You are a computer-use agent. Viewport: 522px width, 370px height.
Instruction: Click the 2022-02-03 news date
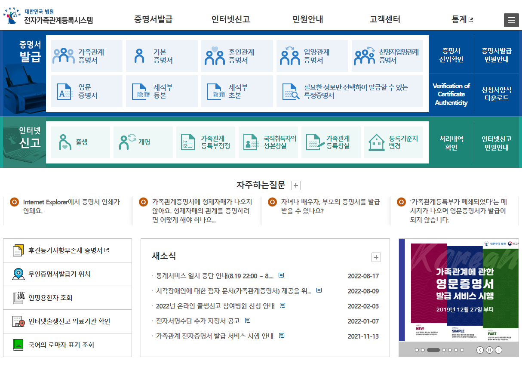[363, 306]
